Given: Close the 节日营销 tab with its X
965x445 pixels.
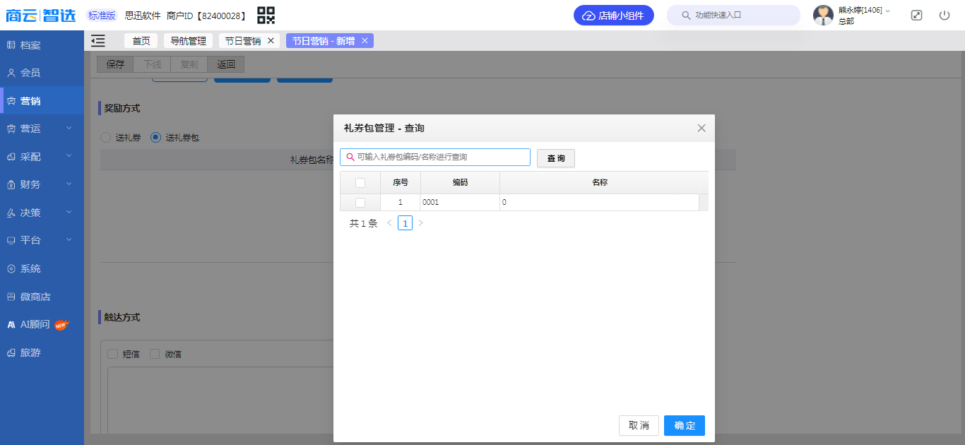Looking at the screenshot, I should pyautogui.click(x=271, y=41).
